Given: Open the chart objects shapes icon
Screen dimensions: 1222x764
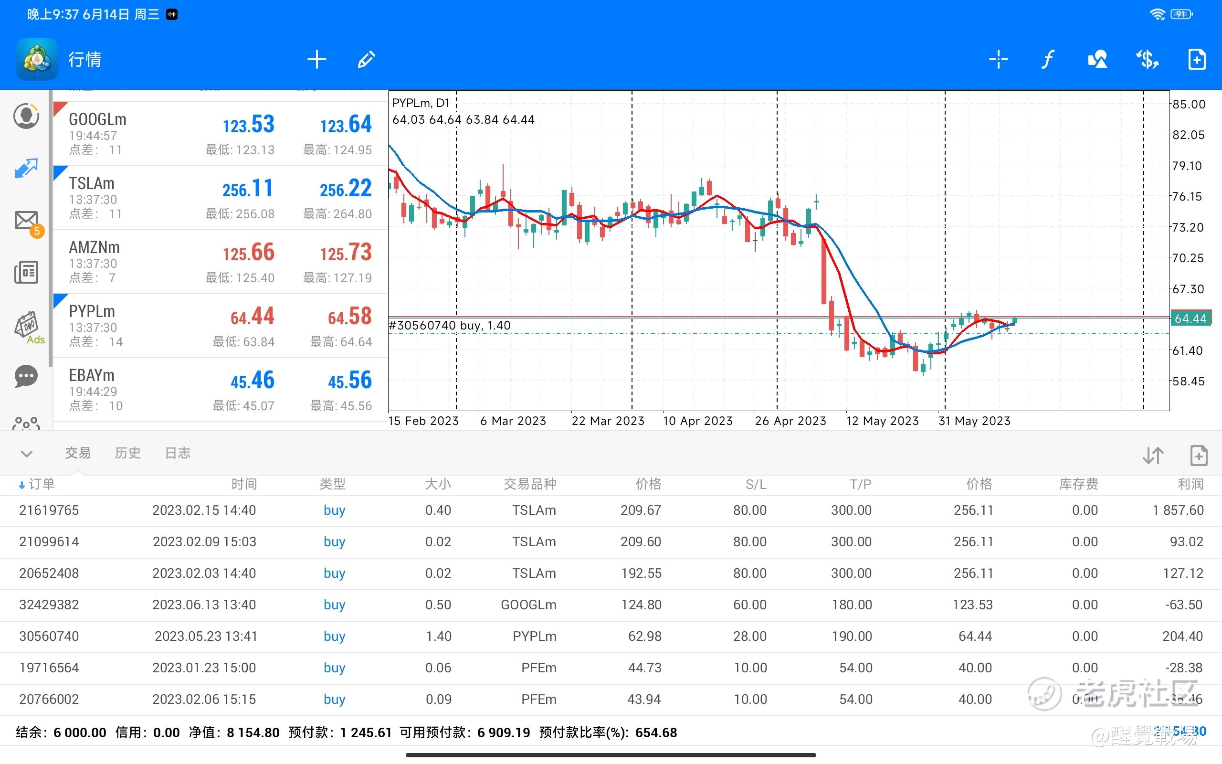Looking at the screenshot, I should [x=1097, y=59].
